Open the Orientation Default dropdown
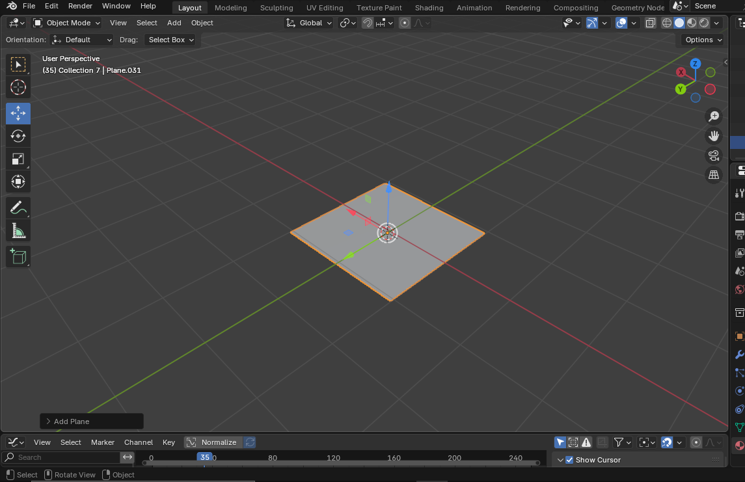Viewport: 745px width, 482px height. point(81,40)
